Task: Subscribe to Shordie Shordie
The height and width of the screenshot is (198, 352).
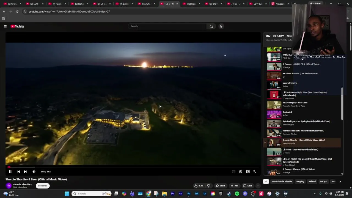Action: click(43, 186)
